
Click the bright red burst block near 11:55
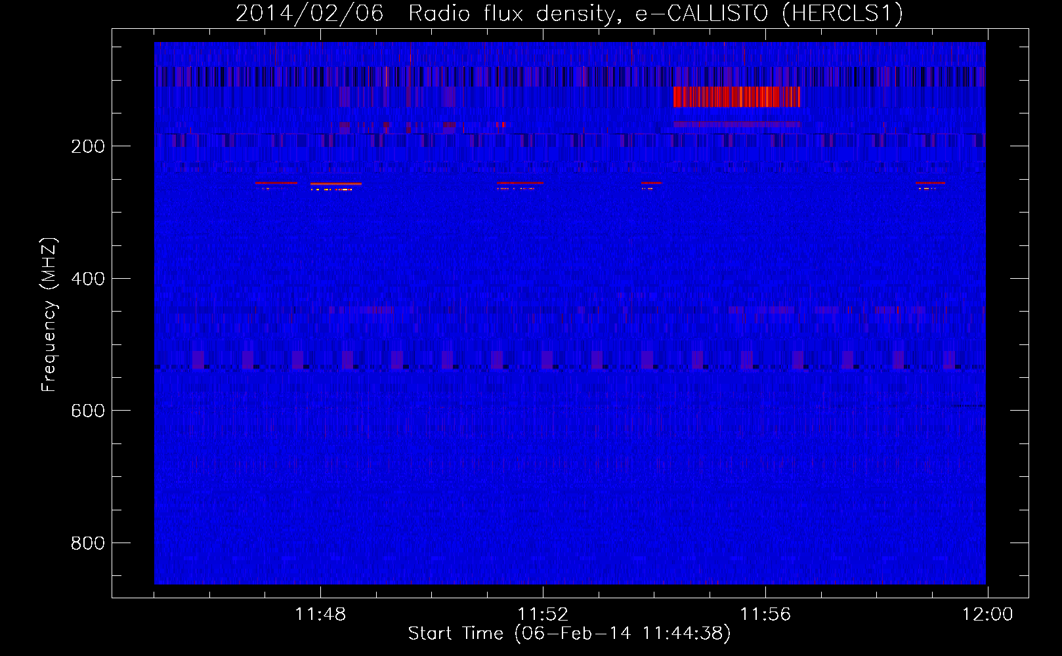coord(737,96)
